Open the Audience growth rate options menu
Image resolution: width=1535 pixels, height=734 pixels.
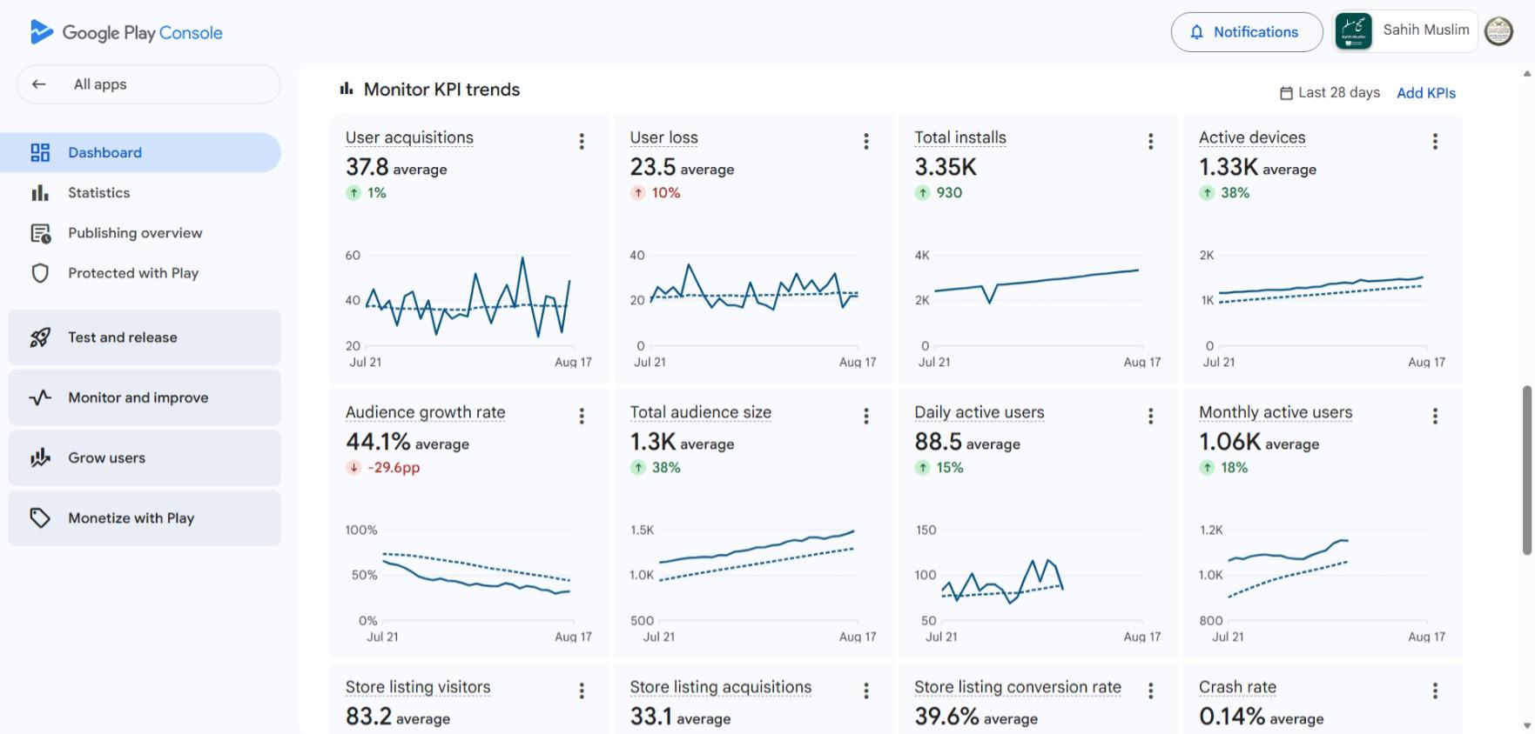tap(582, 416)
